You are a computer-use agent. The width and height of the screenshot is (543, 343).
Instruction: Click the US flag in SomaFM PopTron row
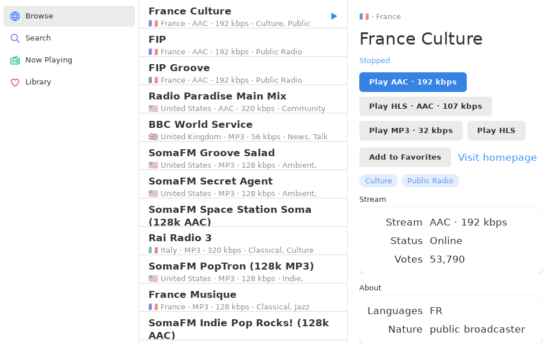click(x=153, y=278)
